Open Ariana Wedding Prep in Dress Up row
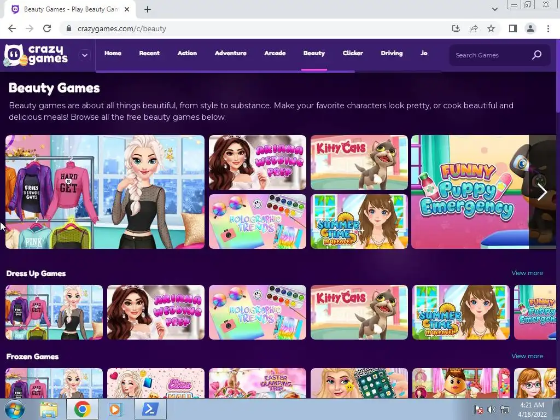This screenshot has height=420, width=560. point(156,312)
